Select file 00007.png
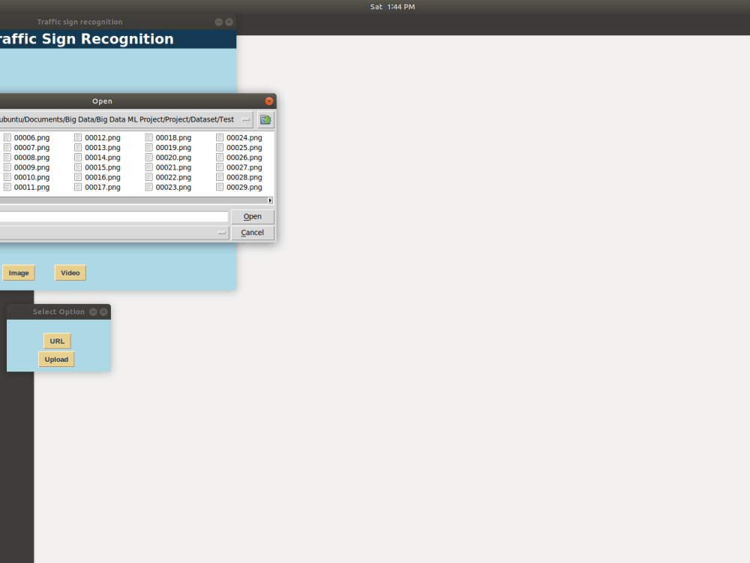The width and height of the screenshot is (750, 563). click(x=27, y=147)
